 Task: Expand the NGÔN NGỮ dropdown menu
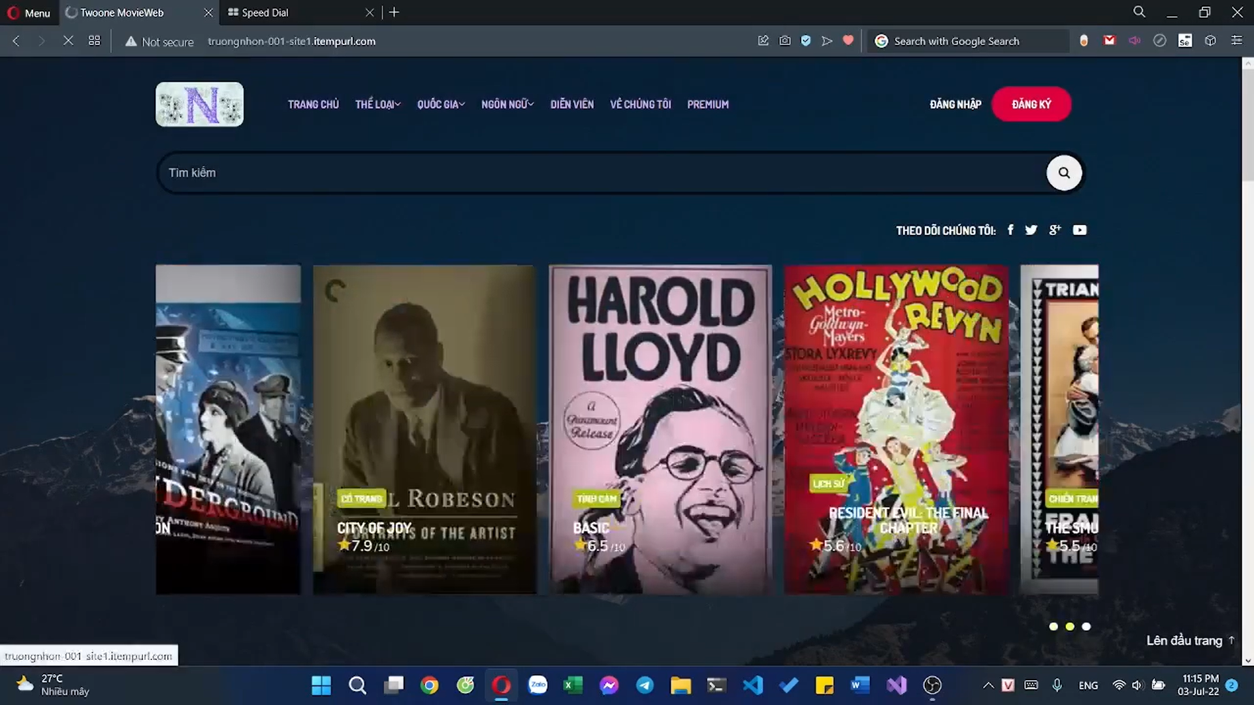coord(507,104)
